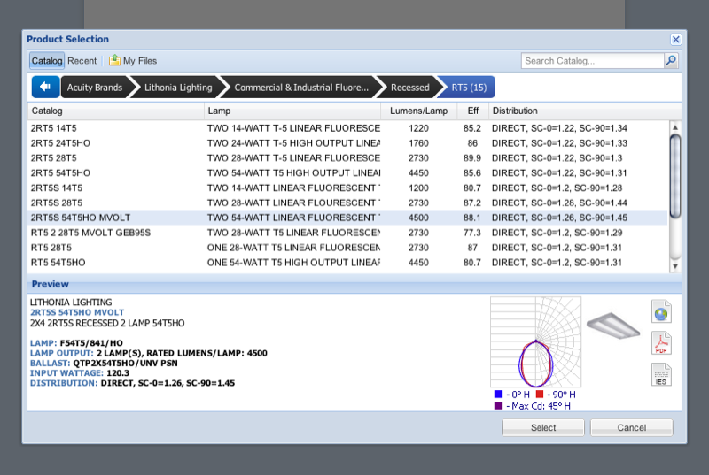709x475 pixels.
Task: Select the 2RT5 14T5 row
Action: [347, 128]
